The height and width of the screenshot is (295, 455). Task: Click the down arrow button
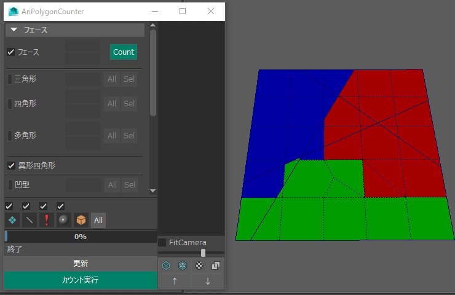pyautogui.click(x=207, y=281)
